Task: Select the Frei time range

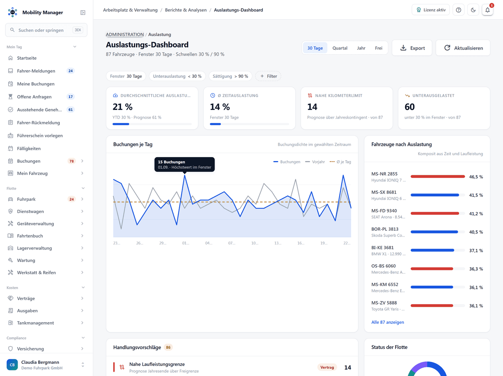Action: tap(379, 48)
